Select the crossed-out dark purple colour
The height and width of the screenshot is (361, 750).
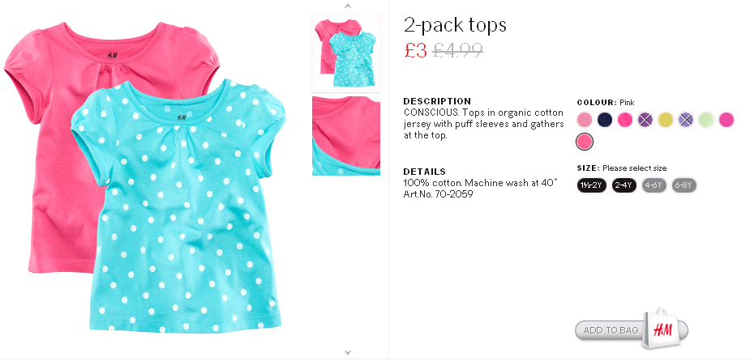coord(645,119)
